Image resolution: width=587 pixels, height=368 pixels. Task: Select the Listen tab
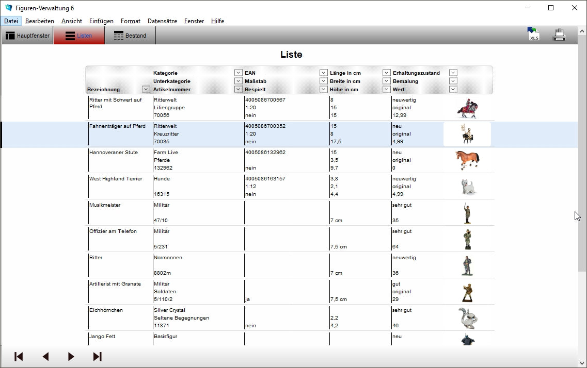click(x=79, y=36)
